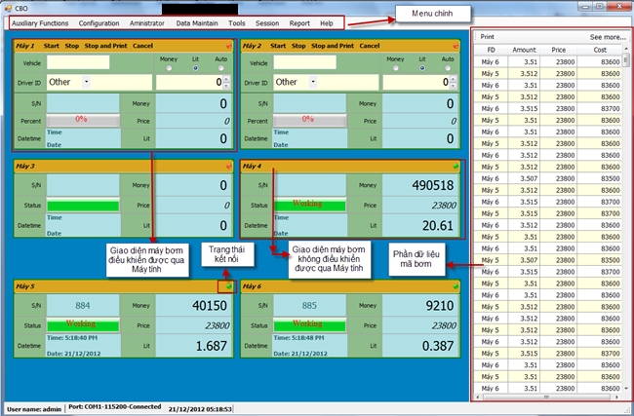Click the green status icon on Máy 6

pyautogui.click(x=455, y=286)
